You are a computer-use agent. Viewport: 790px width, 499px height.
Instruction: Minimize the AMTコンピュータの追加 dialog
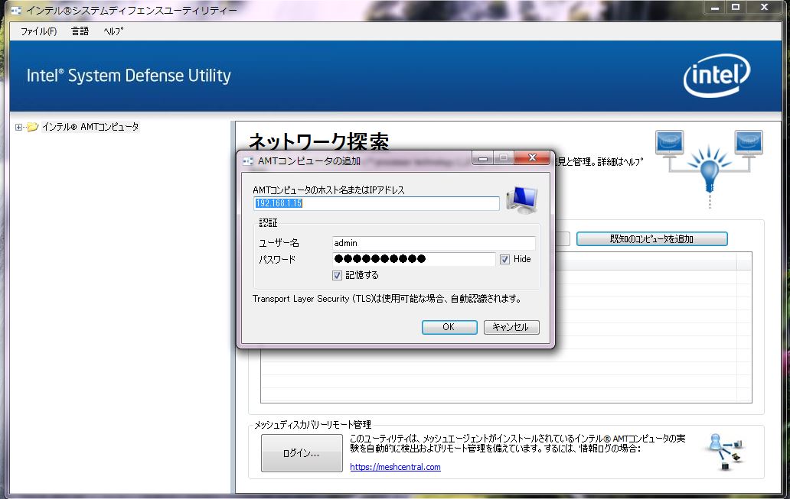pos(483,158)
